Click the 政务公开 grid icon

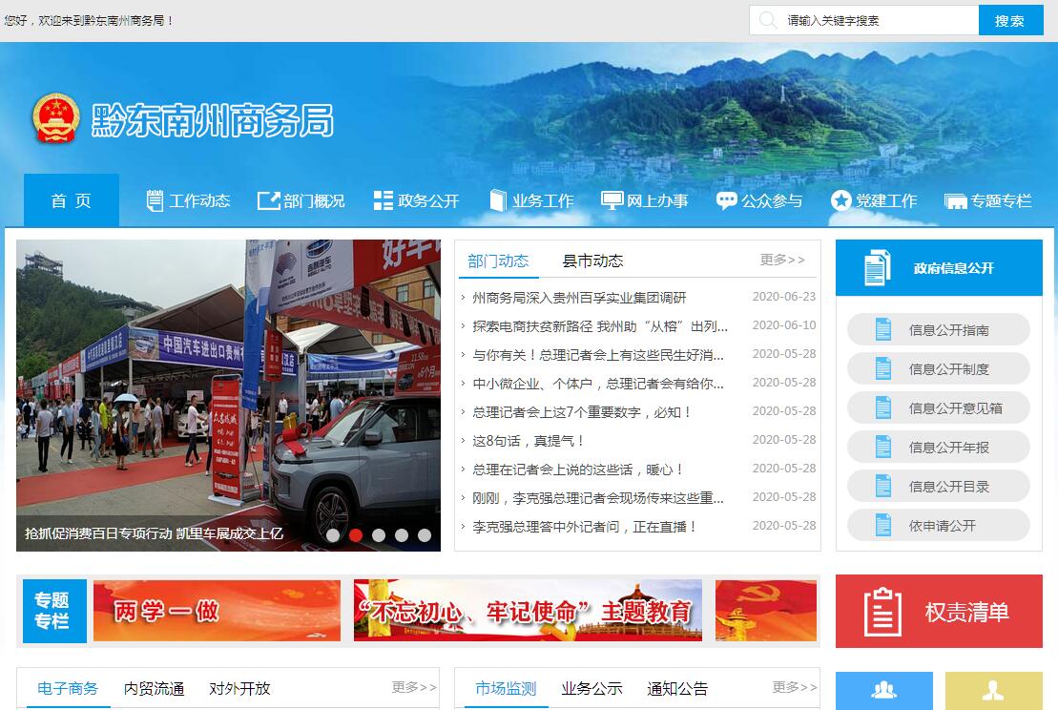(x=383, y=200)
